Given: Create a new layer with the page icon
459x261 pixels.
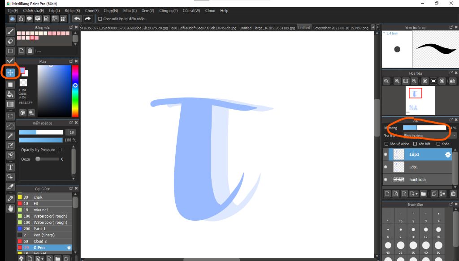Looking at the screenshot, I should [x=387, y=193].
